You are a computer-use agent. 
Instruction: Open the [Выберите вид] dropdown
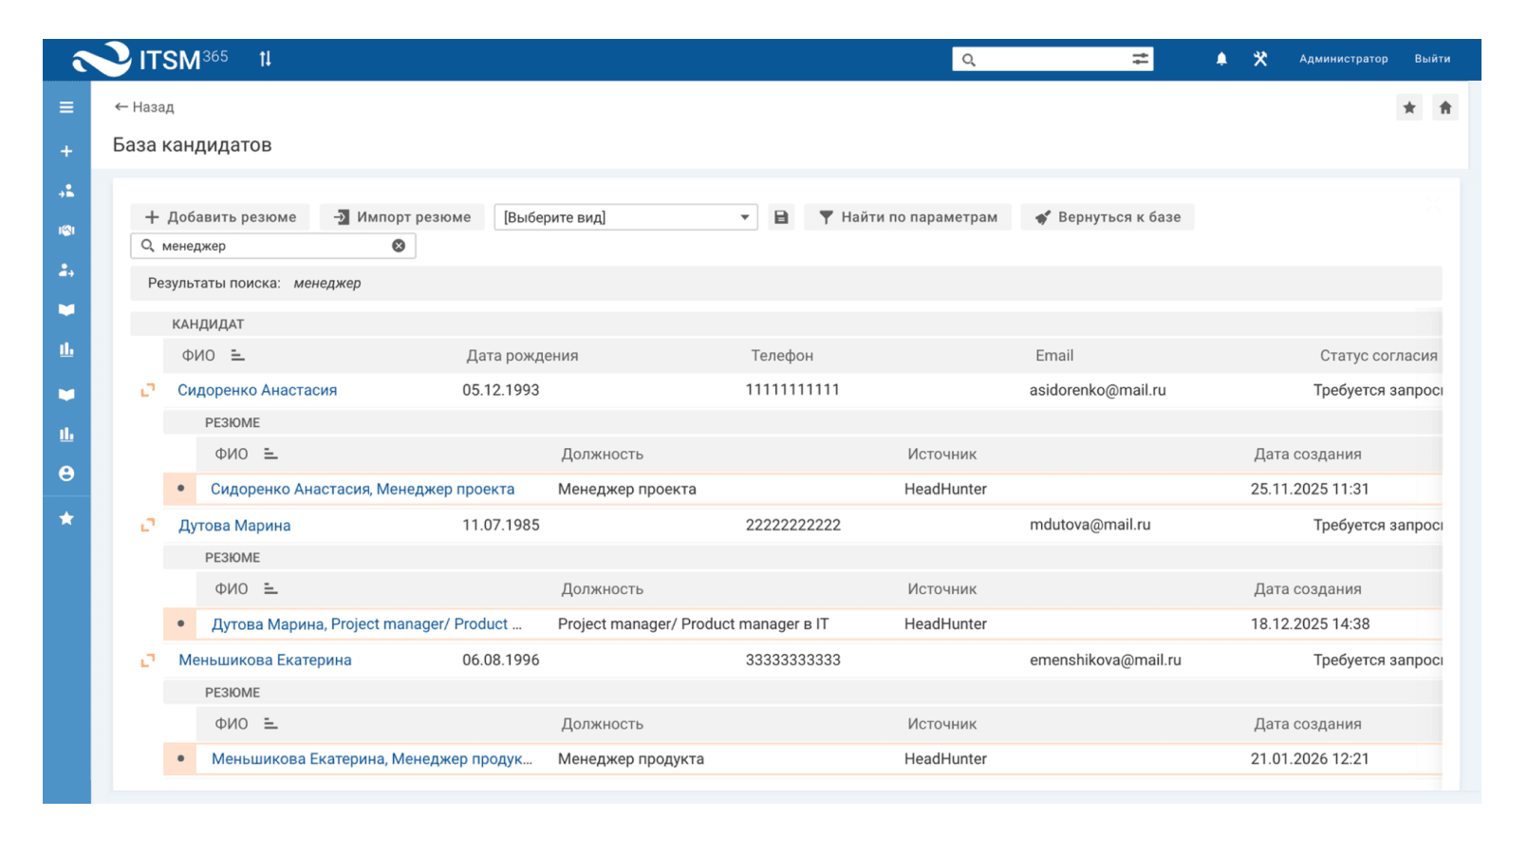[625, 217]
